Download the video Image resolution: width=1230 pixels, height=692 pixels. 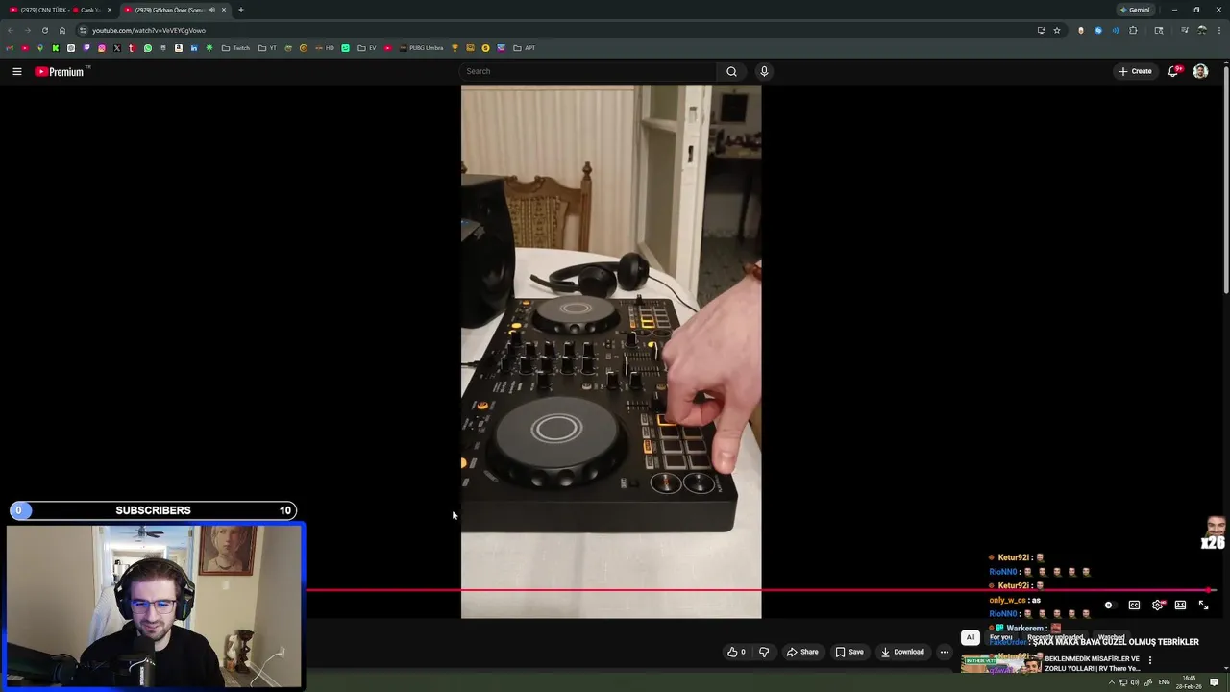(902, 652)
